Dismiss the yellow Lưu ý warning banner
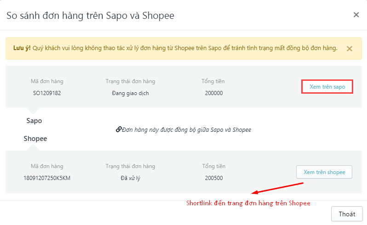This screenshot has width=367, height=225. click(350, 49)
